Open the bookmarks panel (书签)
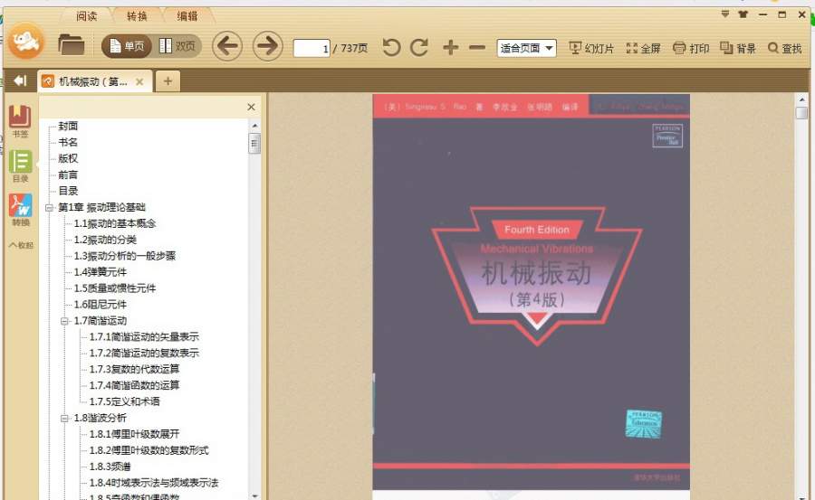The image size is (815, 500). [x=20, y=121]
